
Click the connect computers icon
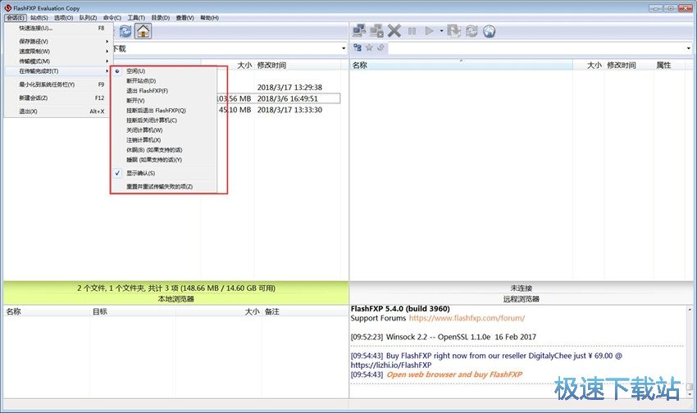(x=359, y=30)
